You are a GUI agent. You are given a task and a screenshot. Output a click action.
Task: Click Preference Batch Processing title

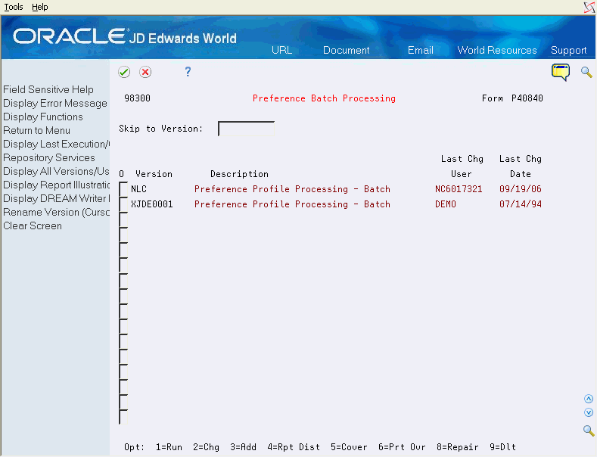click(324, 98)
